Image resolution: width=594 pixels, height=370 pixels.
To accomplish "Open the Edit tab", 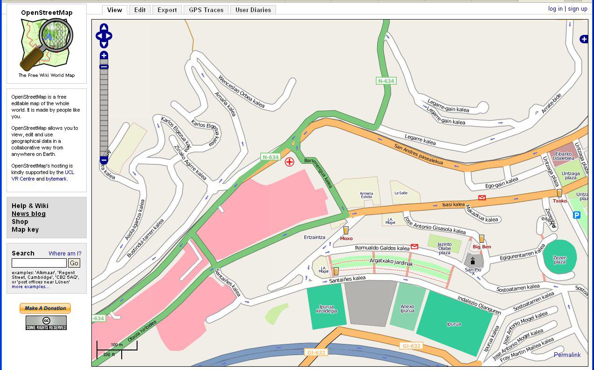I will (x=140, y=10).
